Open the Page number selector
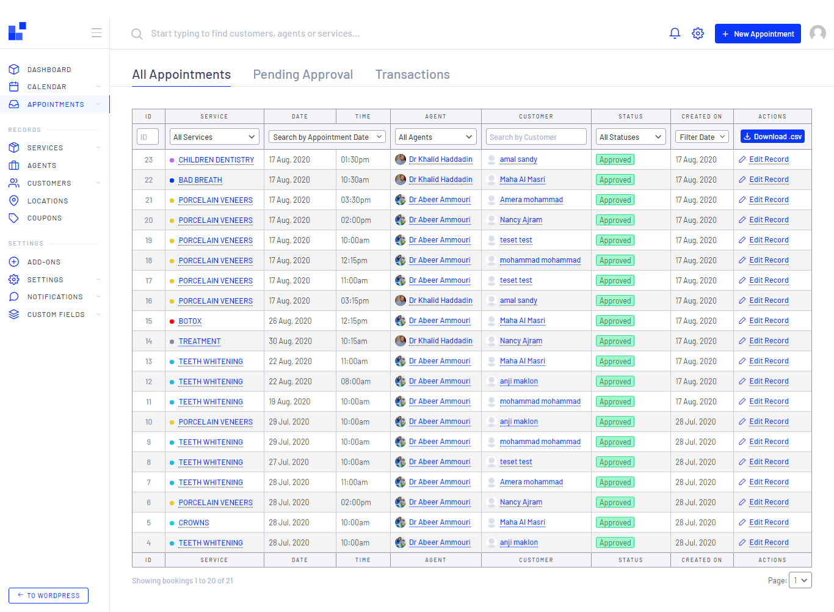The width and height of the screenshot is (834, 612). 800,580
